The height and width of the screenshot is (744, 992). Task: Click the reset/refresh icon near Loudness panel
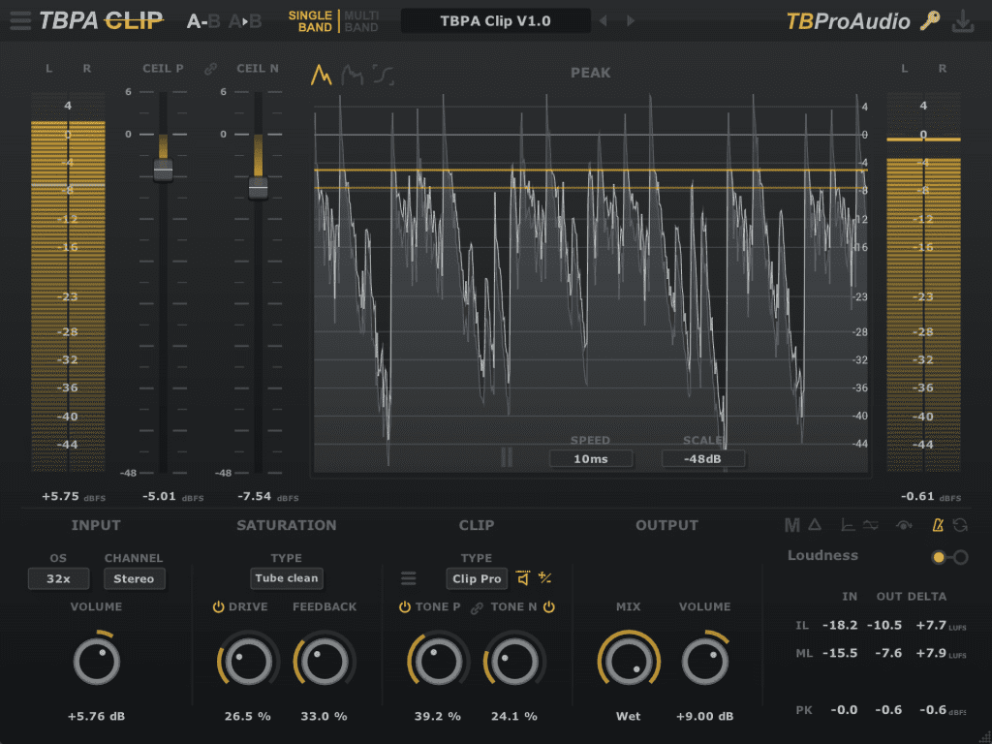[x=961, y=524]
